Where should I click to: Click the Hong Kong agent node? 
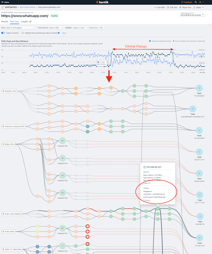coord(14,126)
